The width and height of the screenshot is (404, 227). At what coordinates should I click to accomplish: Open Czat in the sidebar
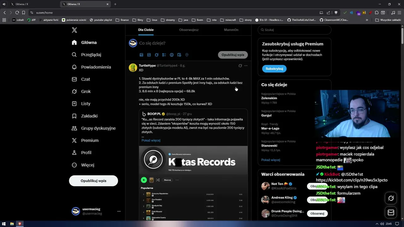(81, 79)
